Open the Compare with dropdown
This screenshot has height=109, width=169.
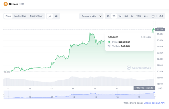(91, 16)
